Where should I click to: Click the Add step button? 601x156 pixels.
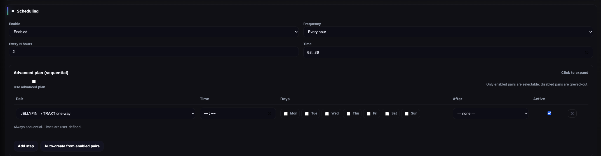pos(26,146)
